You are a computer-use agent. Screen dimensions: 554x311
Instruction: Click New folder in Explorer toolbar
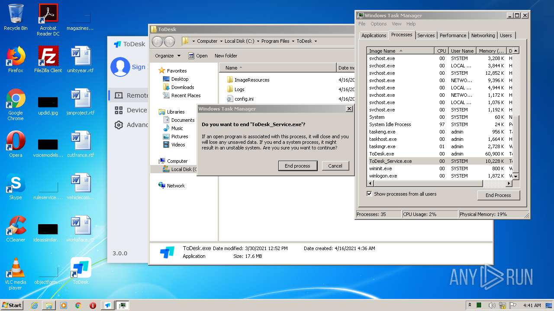pyautogui.click(x=226, y=56)
